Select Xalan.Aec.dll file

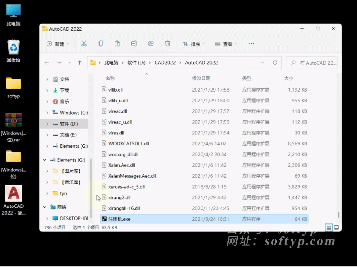pos(204,165)
